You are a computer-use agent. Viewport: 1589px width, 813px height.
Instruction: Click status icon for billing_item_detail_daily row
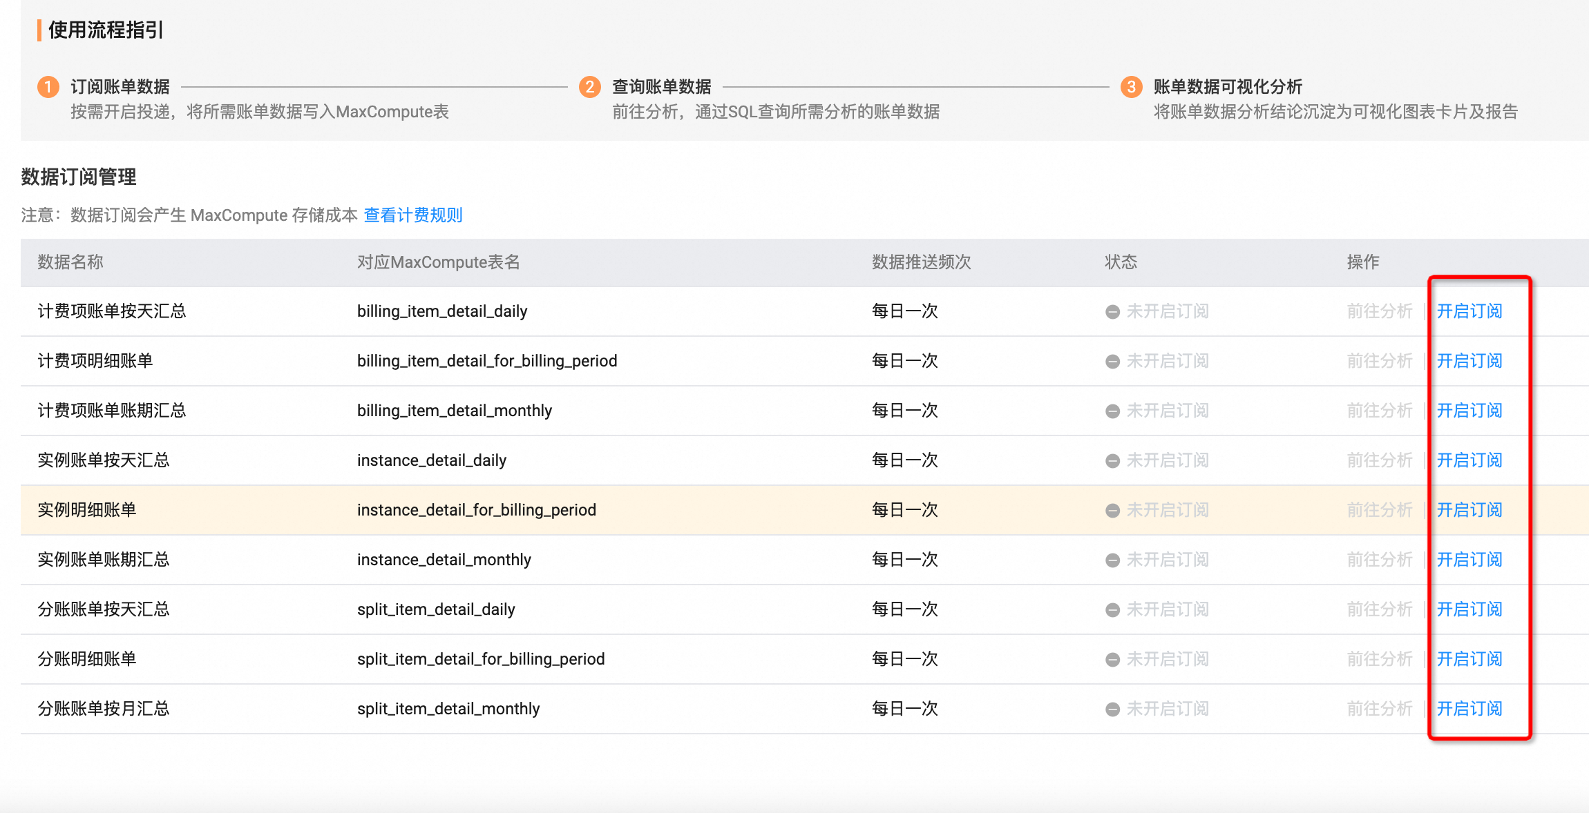click(1112, 312)
